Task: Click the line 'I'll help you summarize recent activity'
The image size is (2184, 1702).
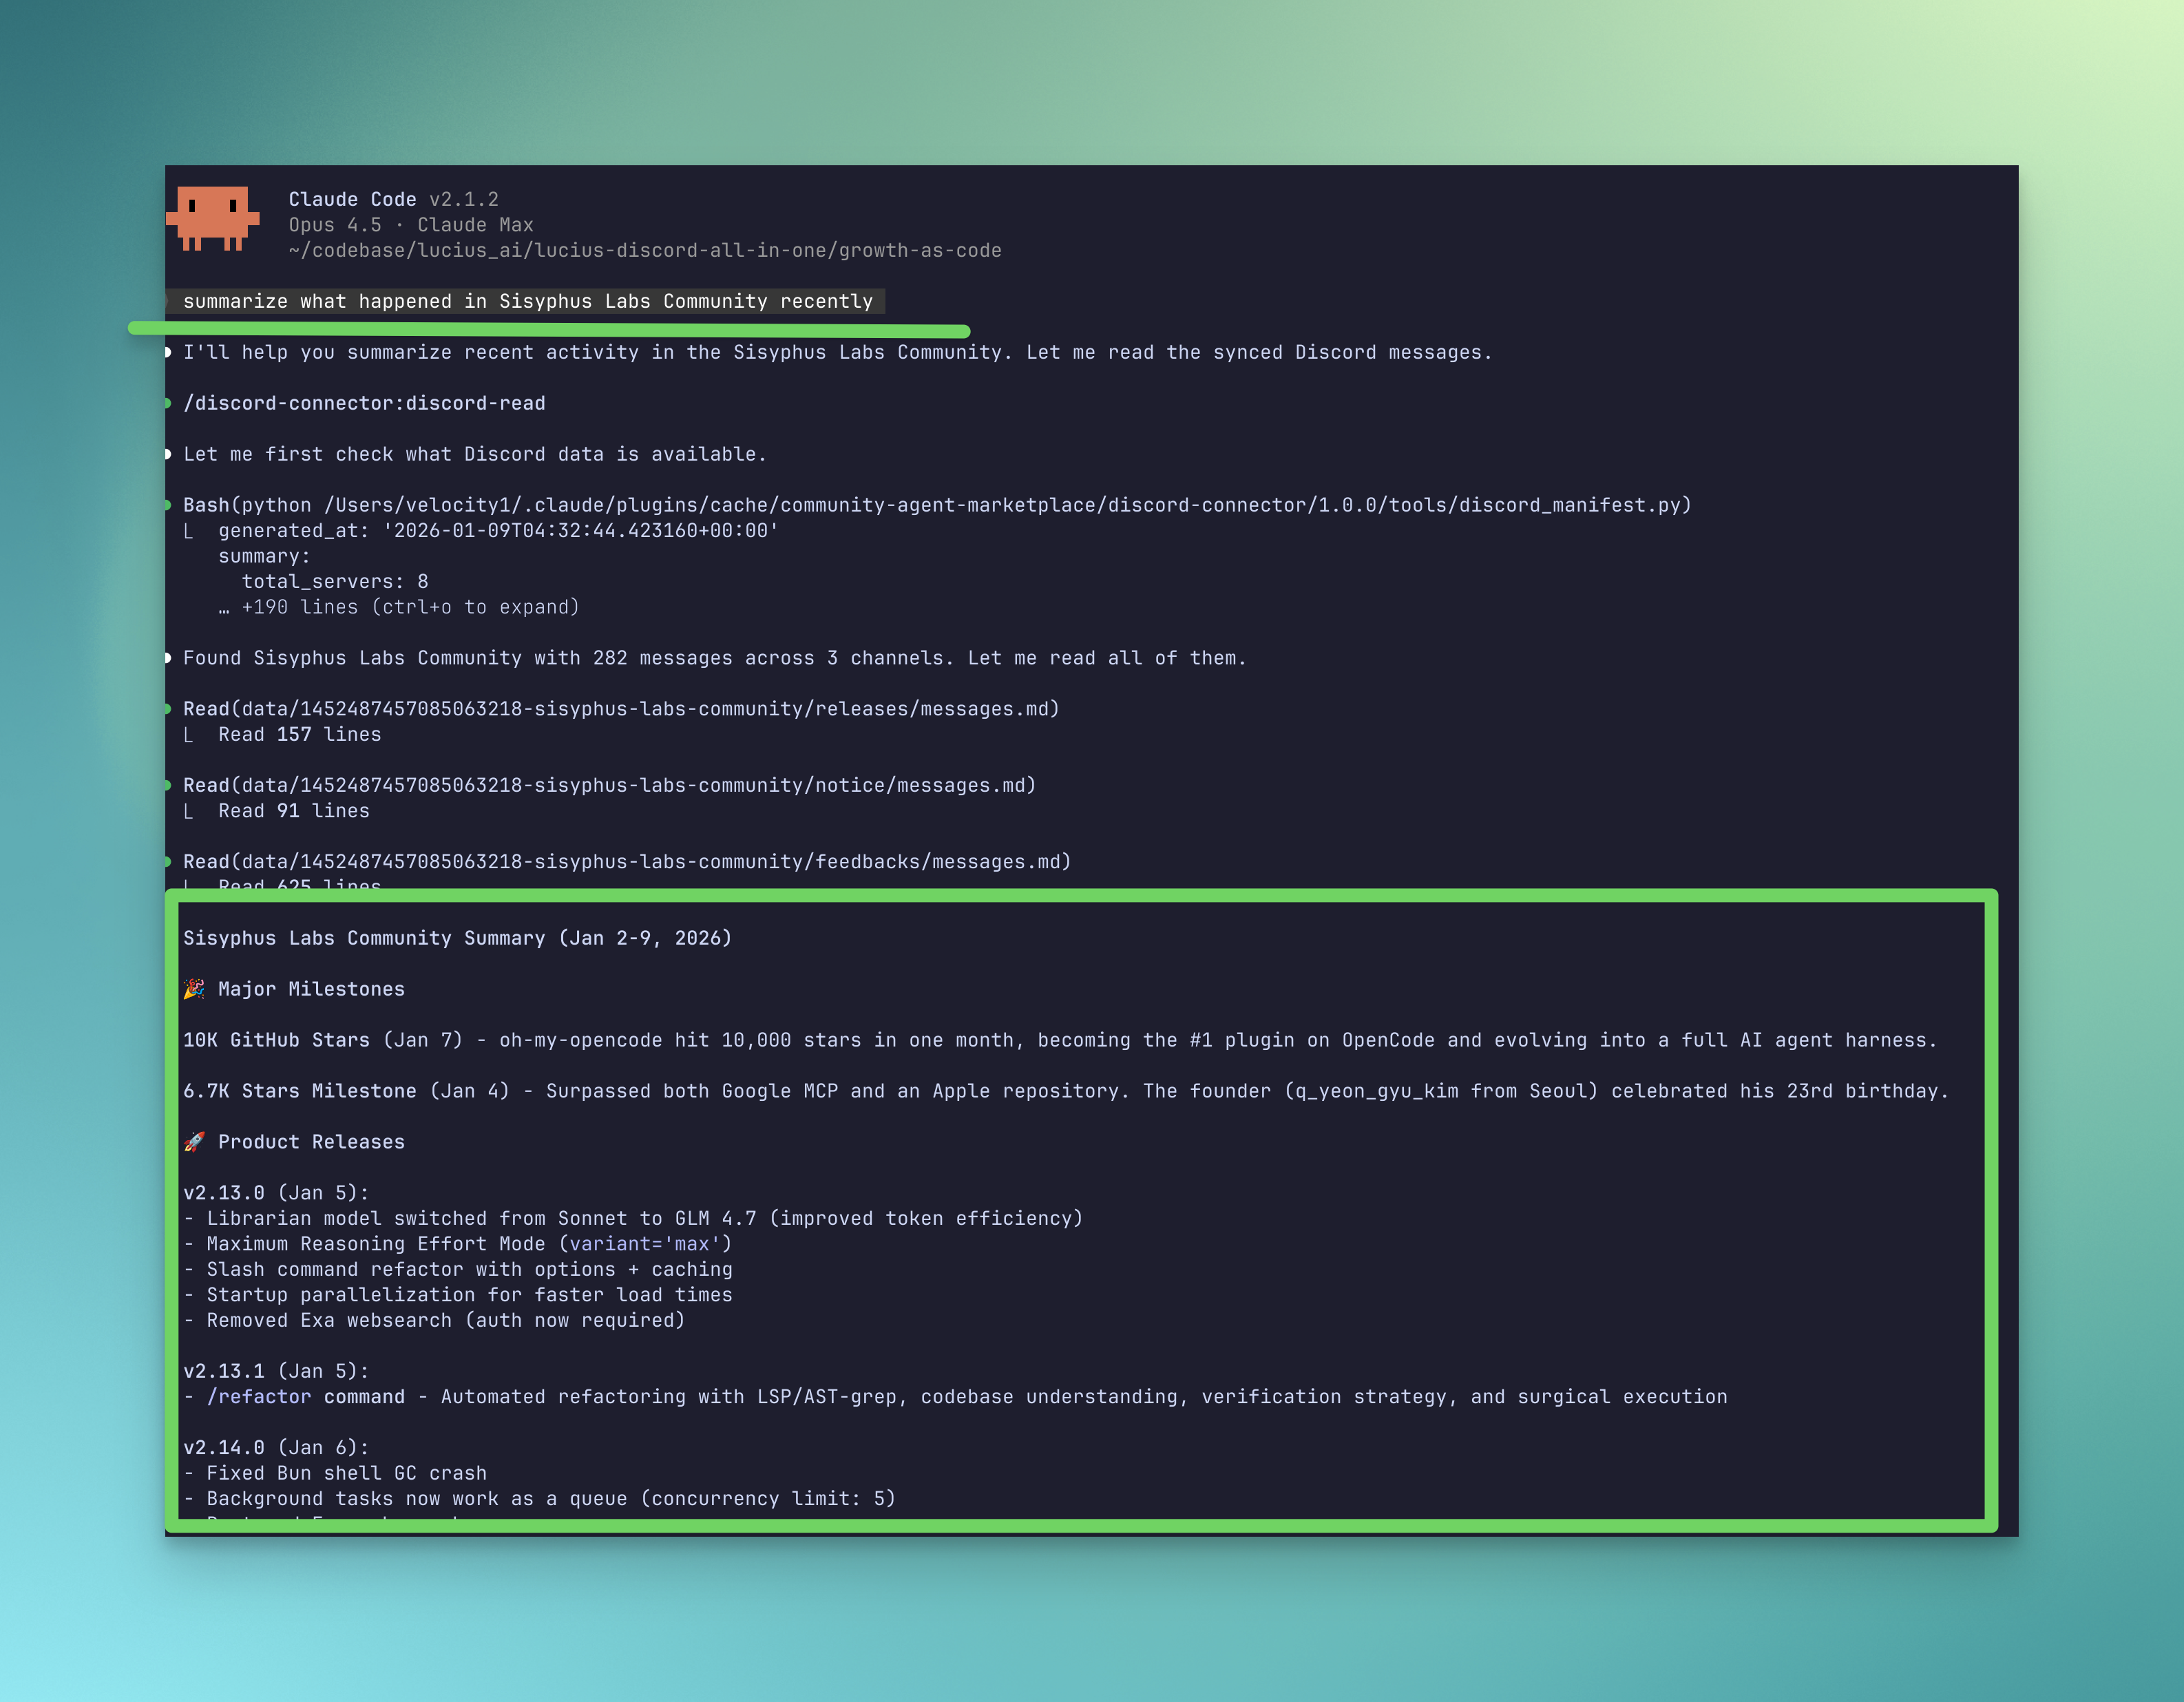Action: (837, 352)
